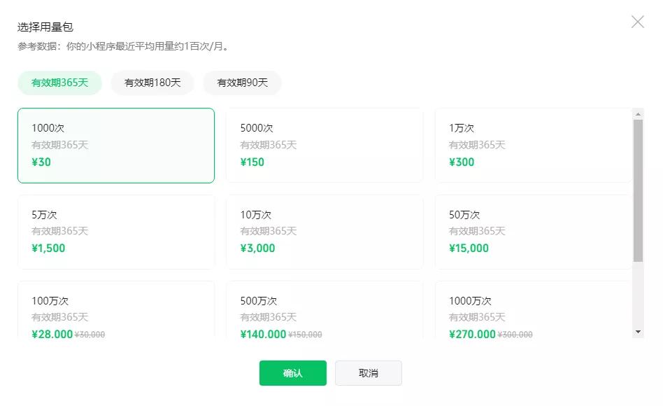
Task: Choose the 500万次 package card
Action: coord(325,309)
